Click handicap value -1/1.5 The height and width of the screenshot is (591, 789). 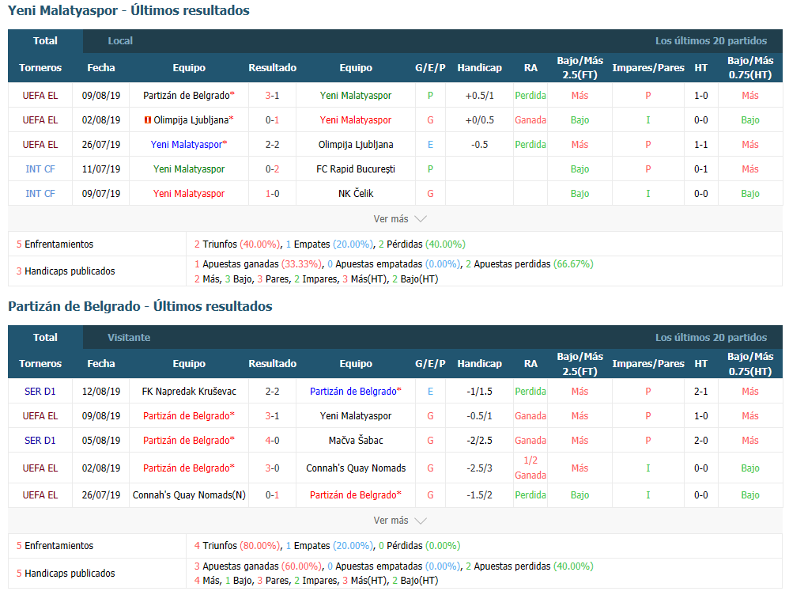pos(480,391)
